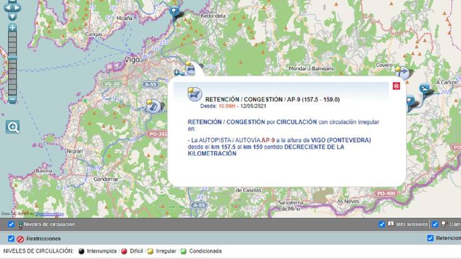
Task: Open the OpenStreetMap attribution link
Action: [x=49, y=213]
